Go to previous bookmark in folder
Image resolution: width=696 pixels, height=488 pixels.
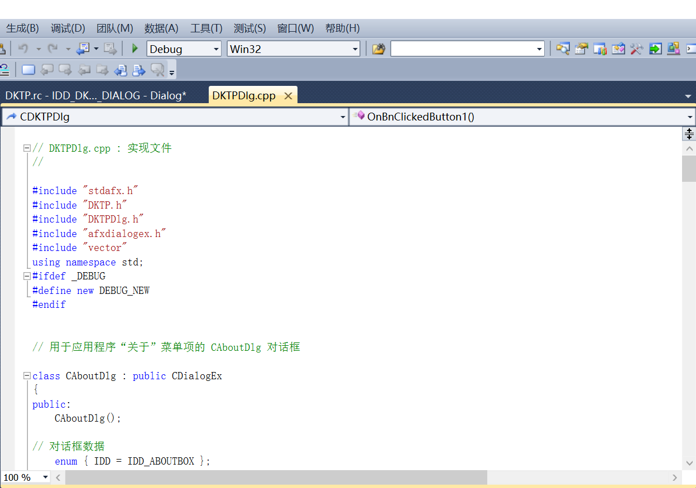(84, 70)
